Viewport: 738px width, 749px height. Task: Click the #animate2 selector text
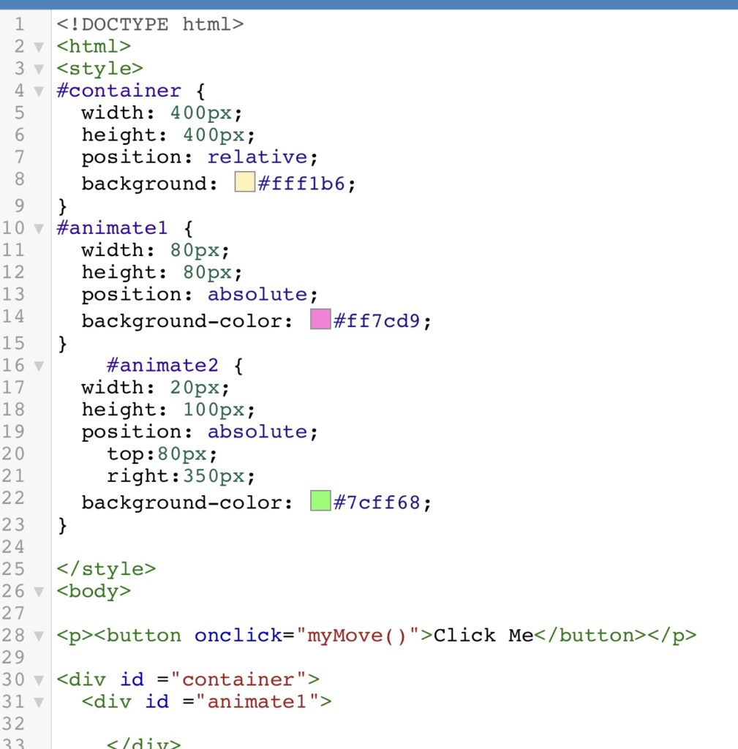click(162, 366)
